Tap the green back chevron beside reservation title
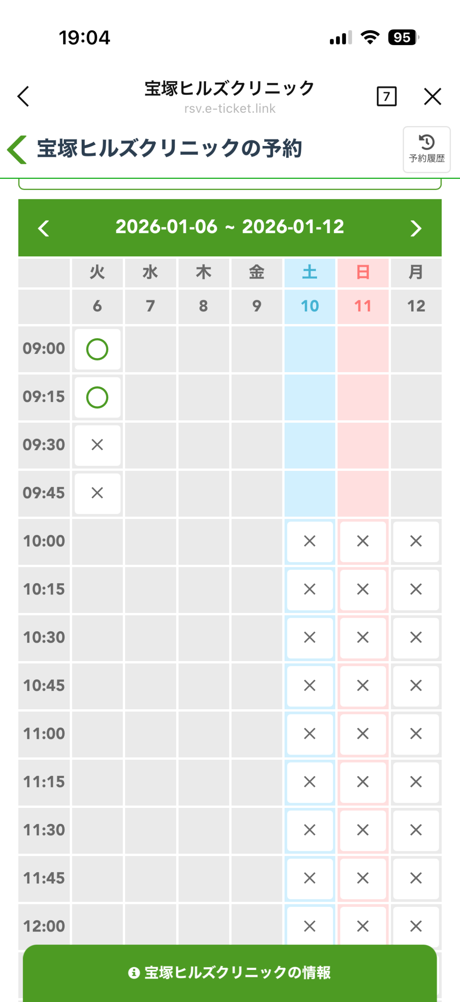 coord(17,150)
